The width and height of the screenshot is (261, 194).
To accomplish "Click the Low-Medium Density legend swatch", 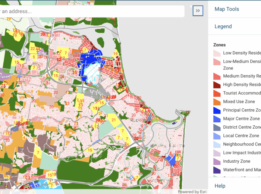I will coord(217,62).
